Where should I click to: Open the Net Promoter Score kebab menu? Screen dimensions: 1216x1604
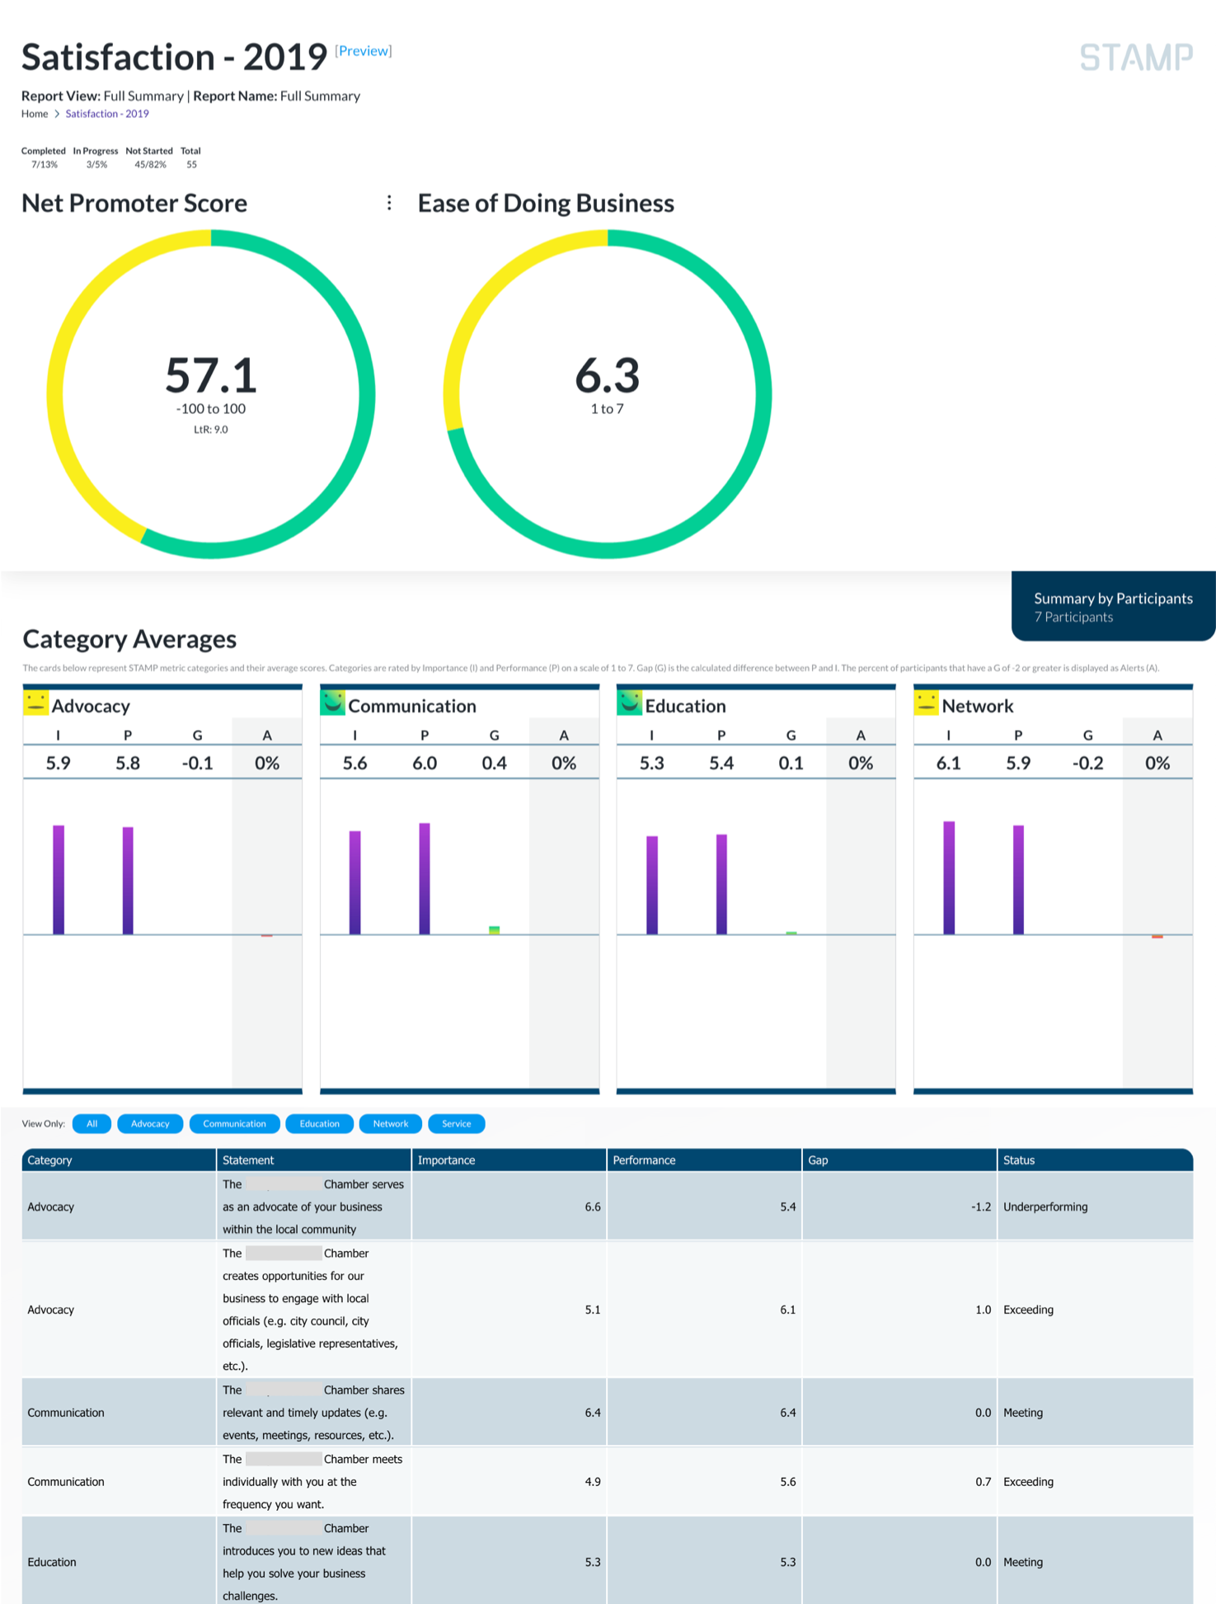click(x=389, y=203)
